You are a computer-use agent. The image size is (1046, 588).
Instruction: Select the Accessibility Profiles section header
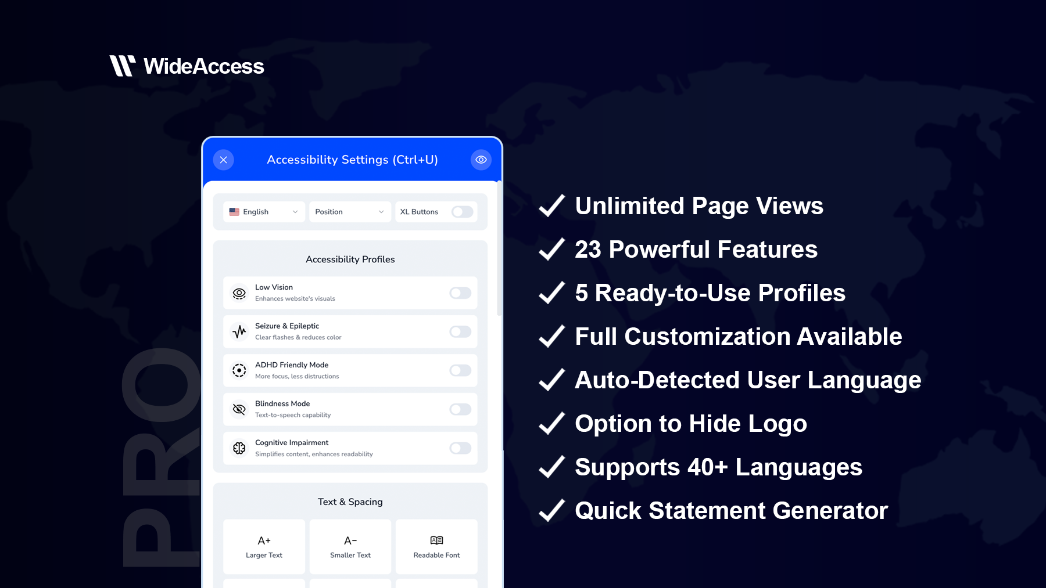point(350,259)
